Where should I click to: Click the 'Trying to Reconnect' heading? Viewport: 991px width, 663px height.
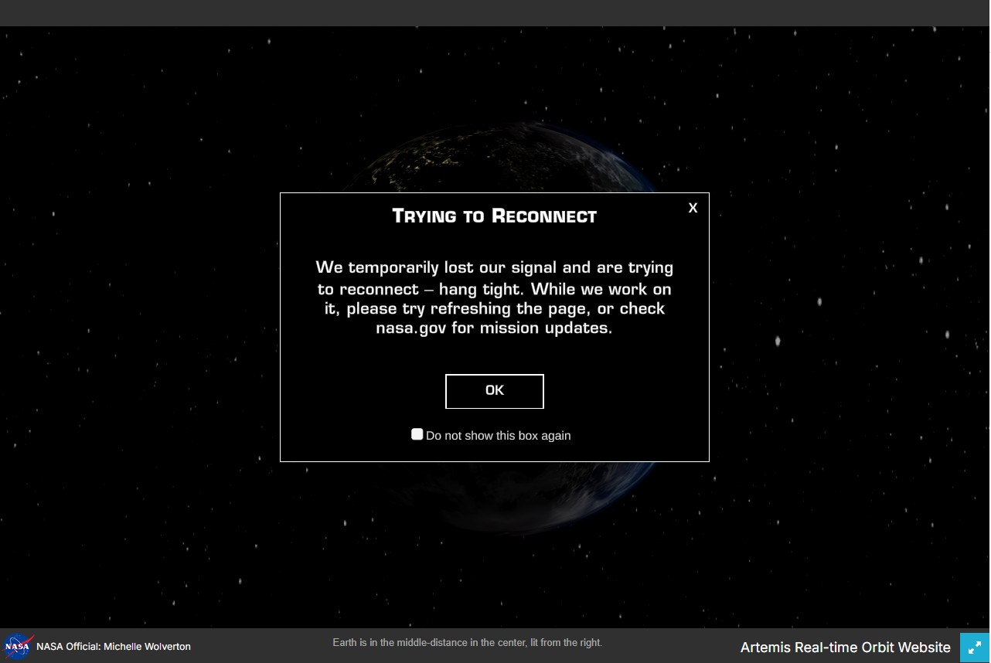tap(494, 216)
